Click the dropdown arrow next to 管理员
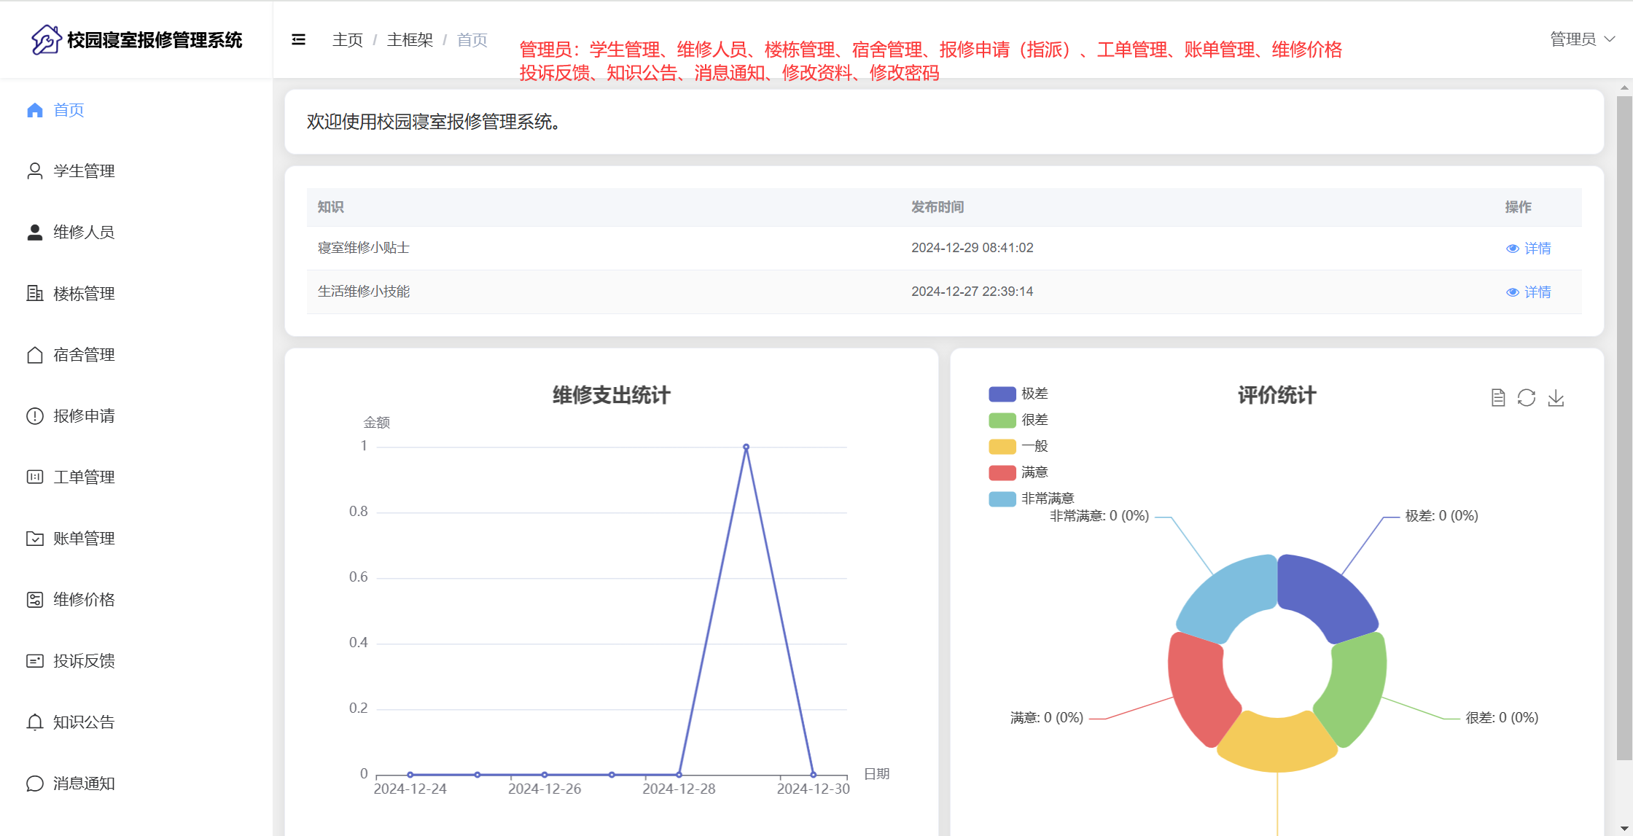Image resolution: width=1633 pixels, height=836 pixels. 1610,39
